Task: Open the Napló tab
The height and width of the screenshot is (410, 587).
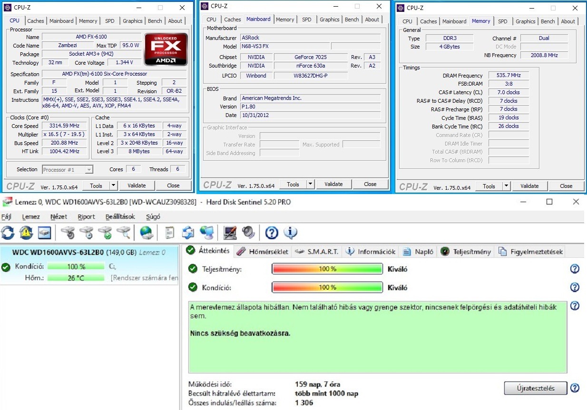Action: click(x=418, y=252)
